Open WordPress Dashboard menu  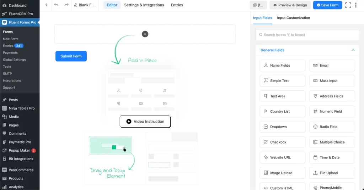tap(20, 5)
